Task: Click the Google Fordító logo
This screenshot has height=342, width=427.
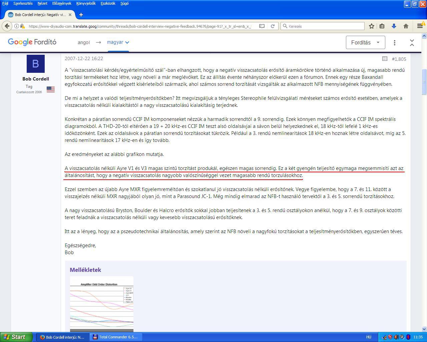Action: 32,42
